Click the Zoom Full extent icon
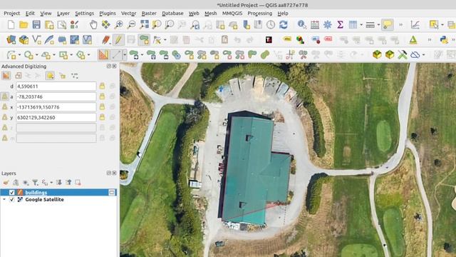Viewport: 456px width, 257px height. click(144, 25)
